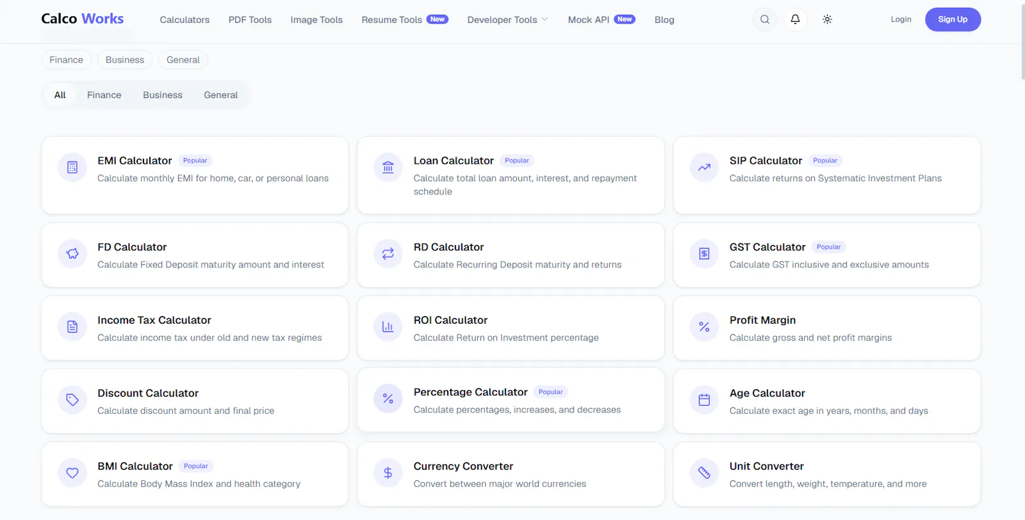Click the GST Calculator receipt icon
The width and height of the screenshot is (1025, 520).
click(x=704, y=254)
